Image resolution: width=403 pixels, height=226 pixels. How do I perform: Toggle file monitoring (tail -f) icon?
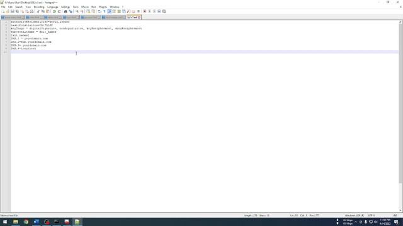(x=139, y=11)
